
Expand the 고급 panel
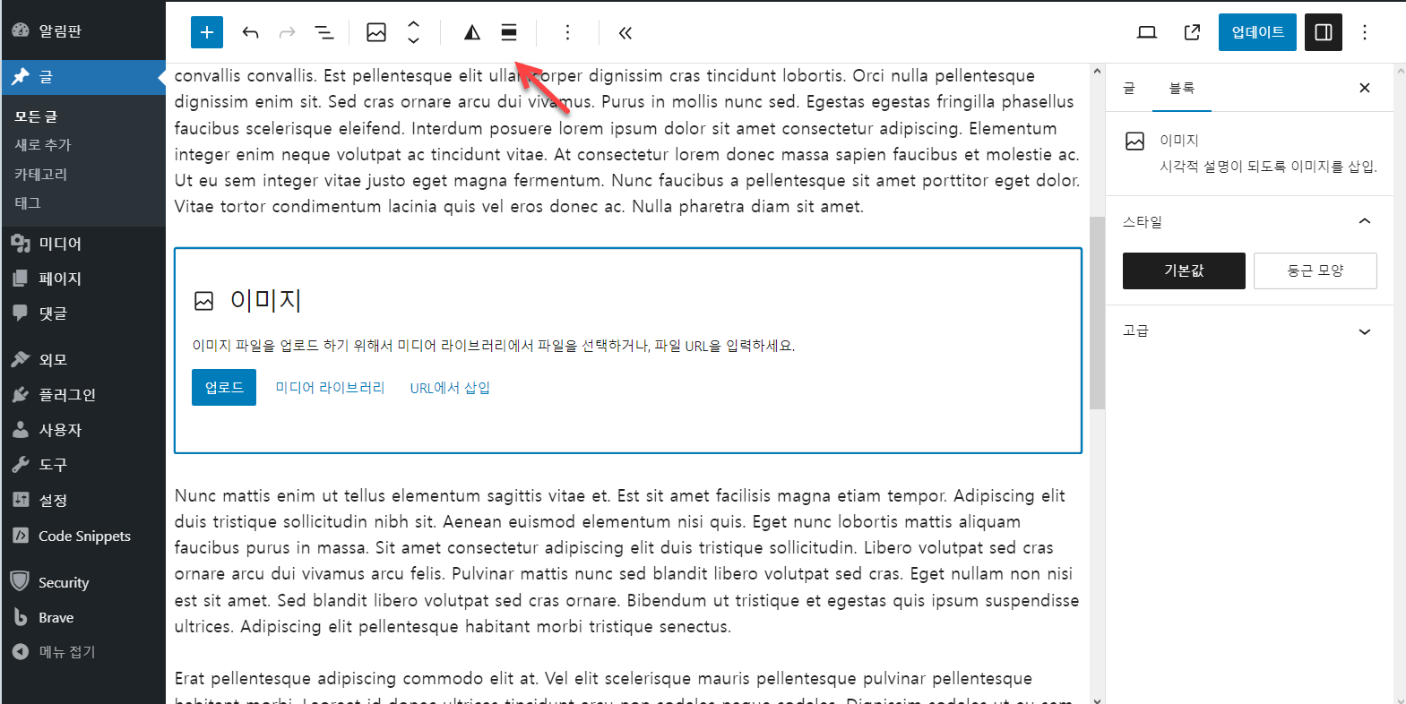pyautogui.click(x=1248, y=331)
